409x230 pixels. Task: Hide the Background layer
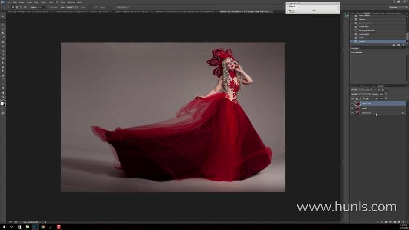(x=352, y=113)
